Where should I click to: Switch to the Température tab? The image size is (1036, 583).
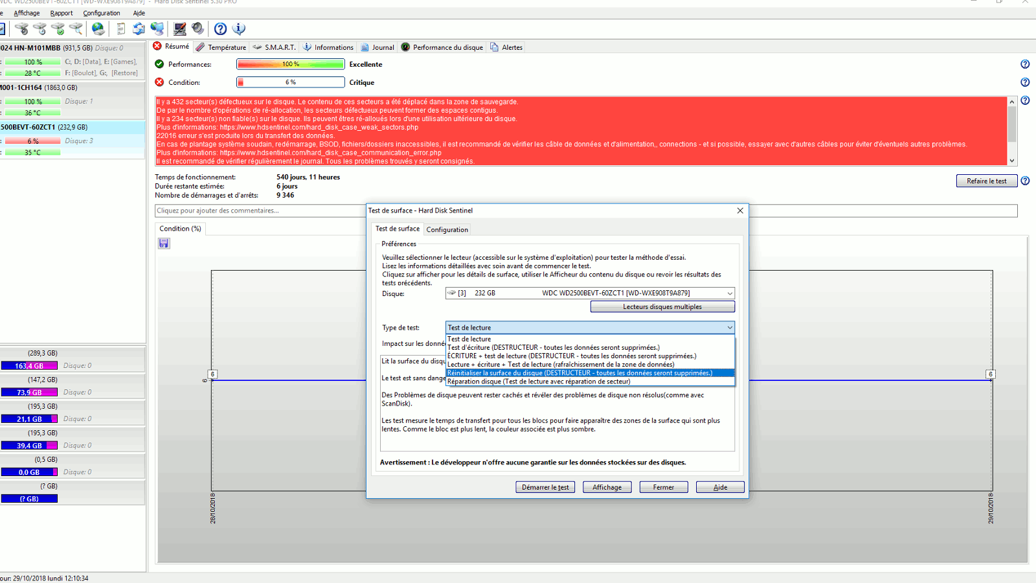[221, 47]
